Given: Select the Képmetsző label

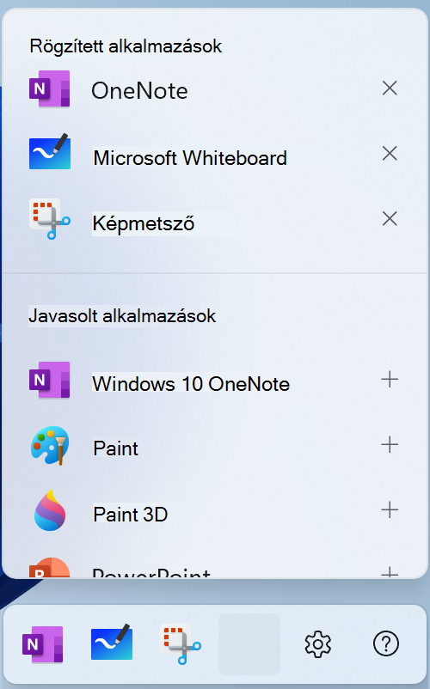Looking at the screenshot, I should click(x=144, y=223).
